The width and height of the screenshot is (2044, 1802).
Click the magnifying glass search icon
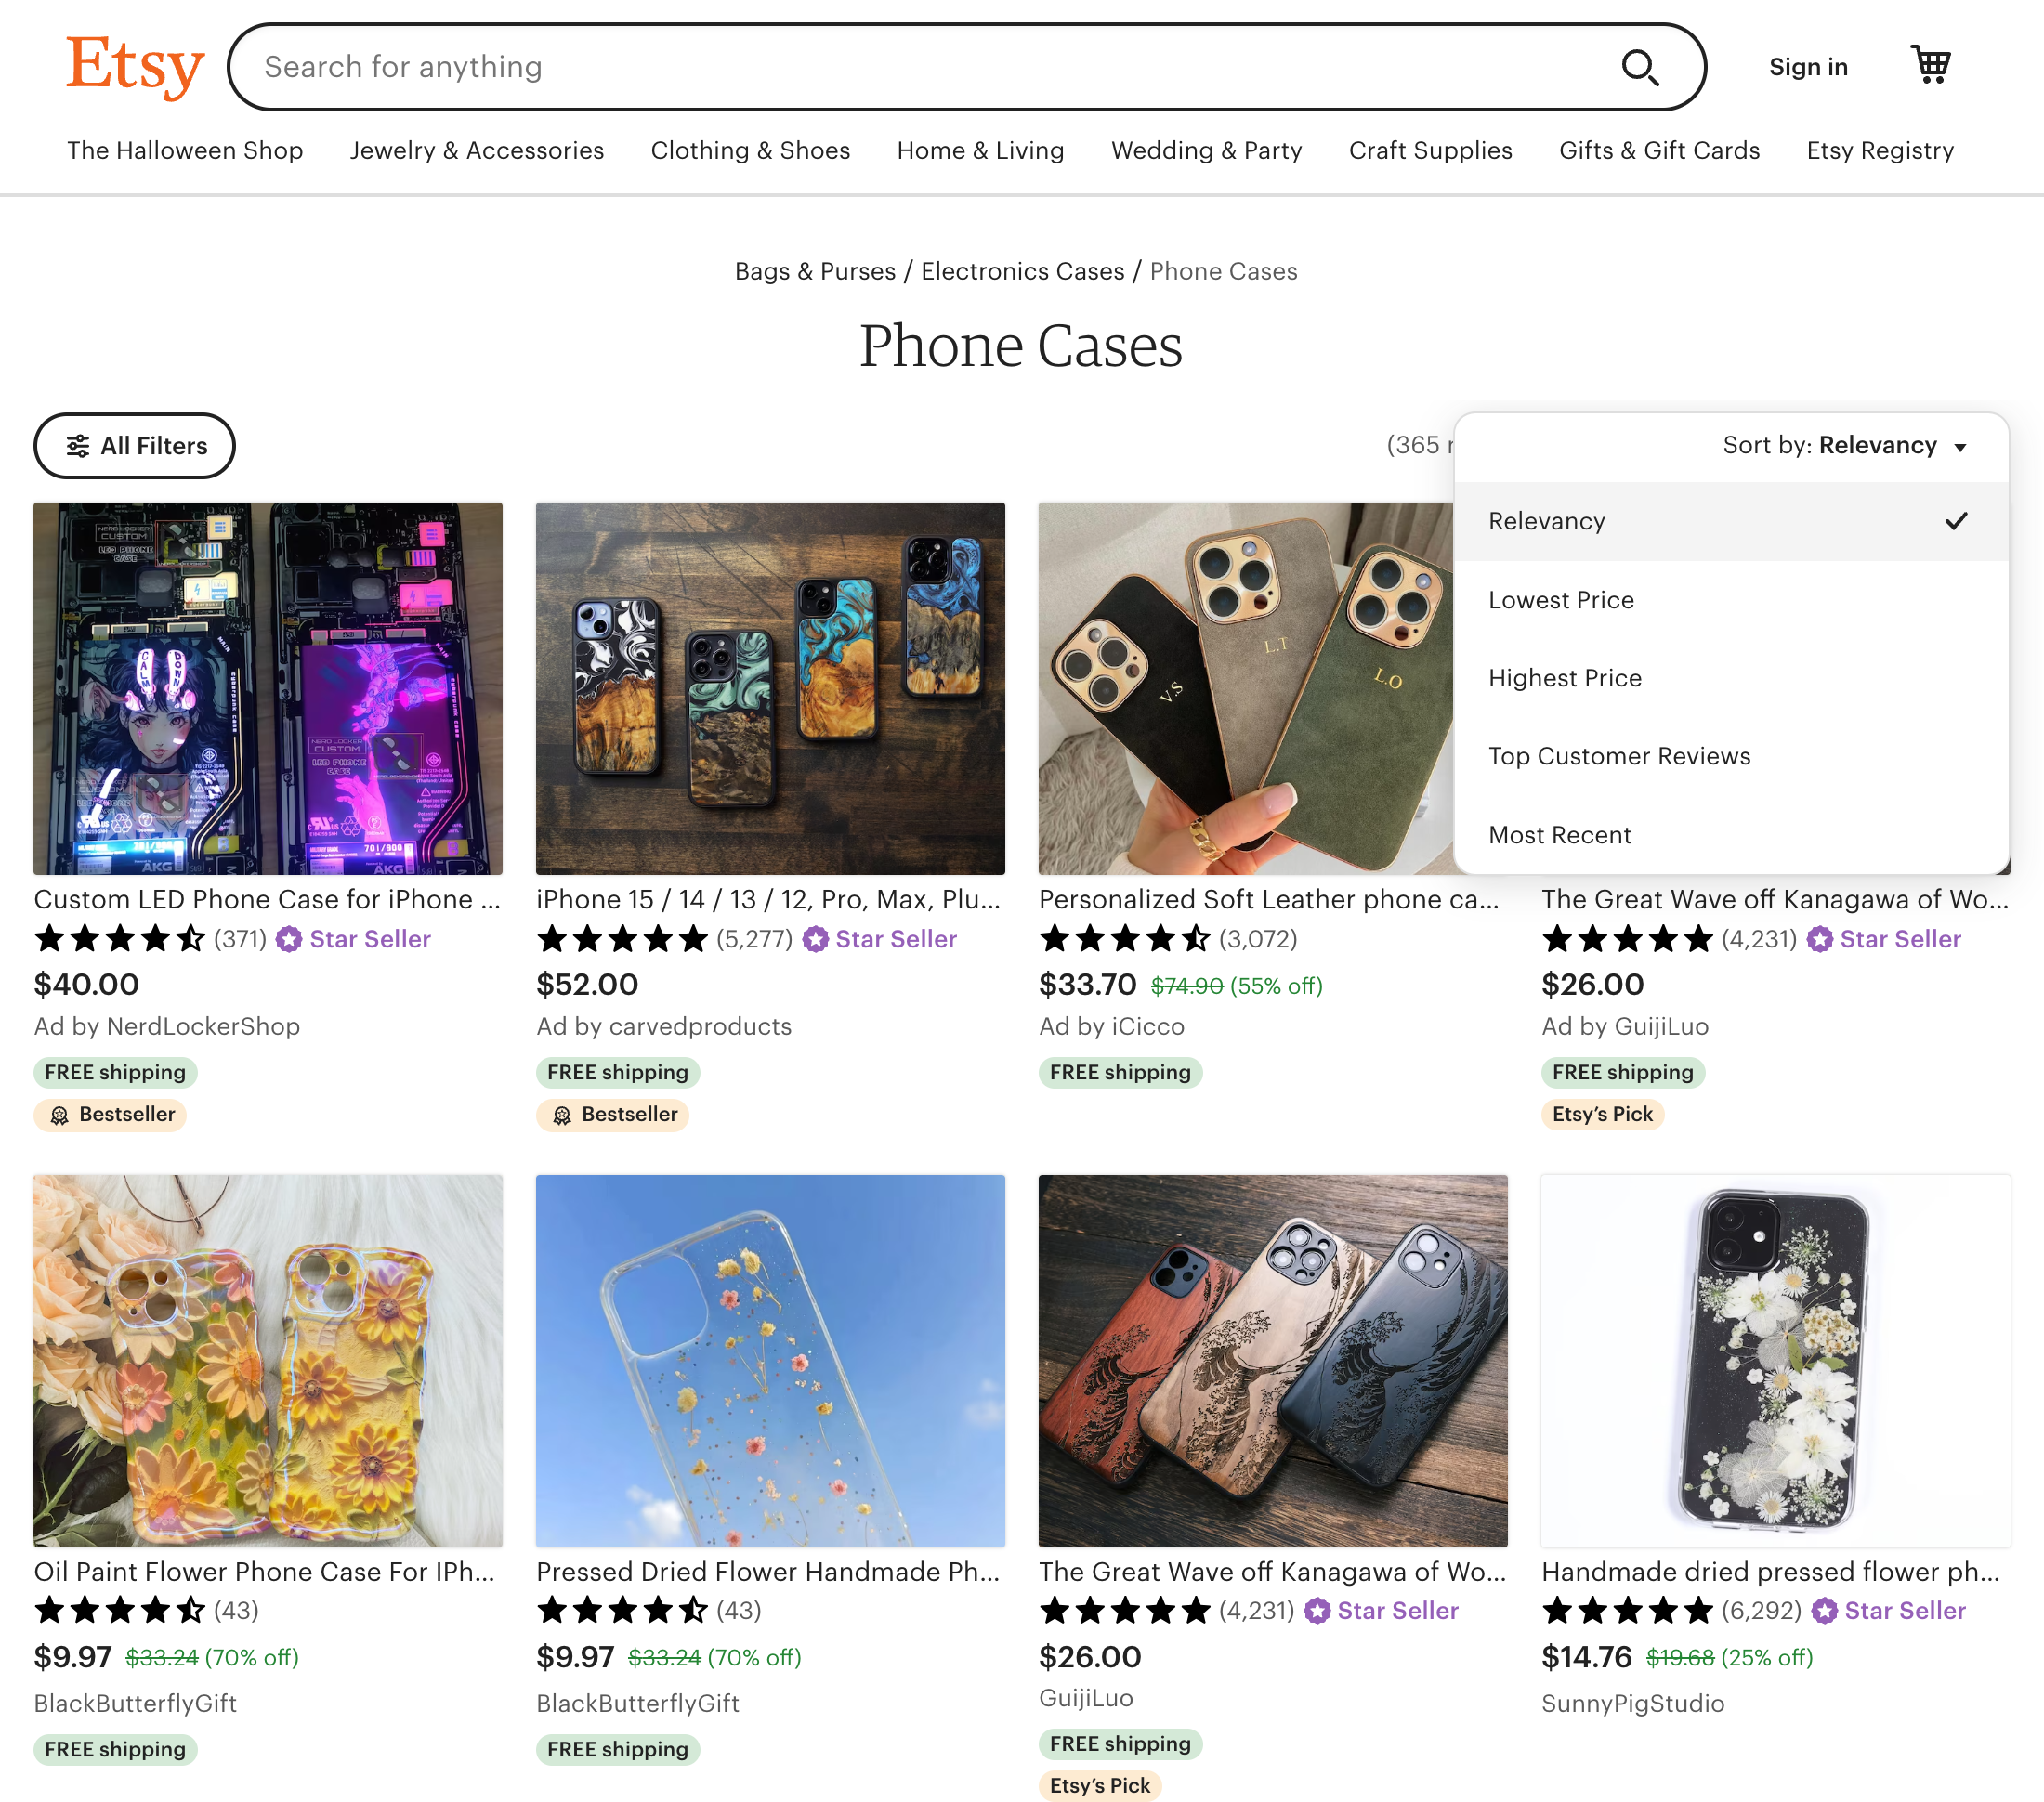coord(1638,67)
